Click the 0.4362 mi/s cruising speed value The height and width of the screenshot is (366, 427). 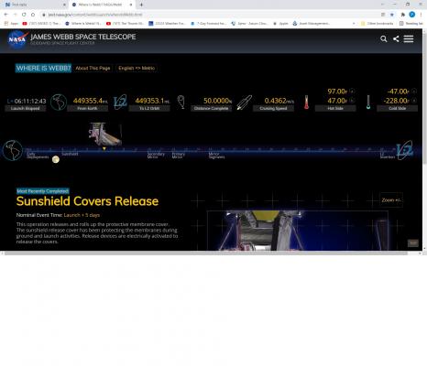279,101
